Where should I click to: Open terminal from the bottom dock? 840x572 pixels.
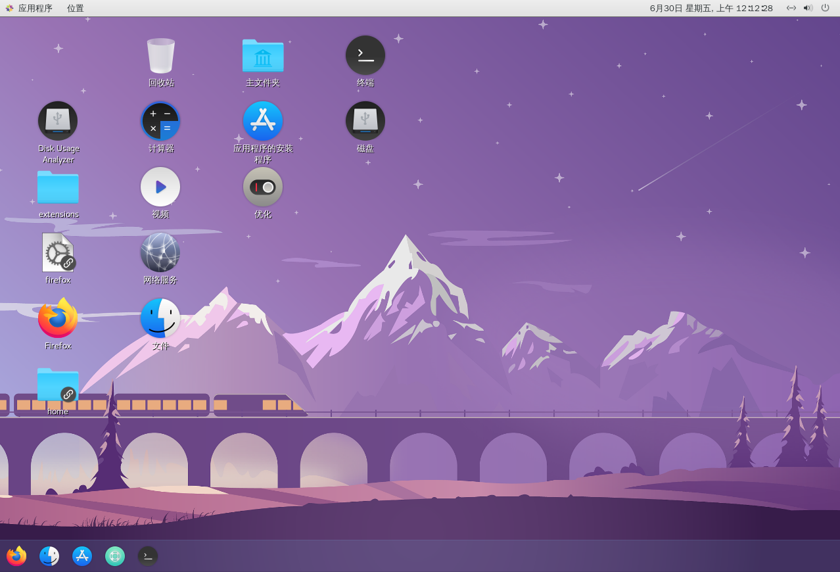pyautogui.click(x=148, y=556)
